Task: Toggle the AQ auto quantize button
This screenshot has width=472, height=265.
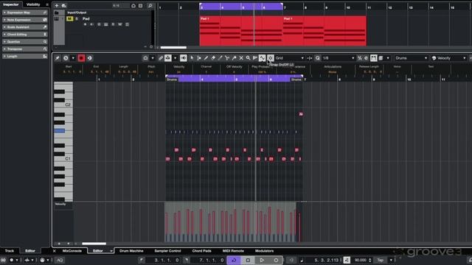Action: point(60,260)
